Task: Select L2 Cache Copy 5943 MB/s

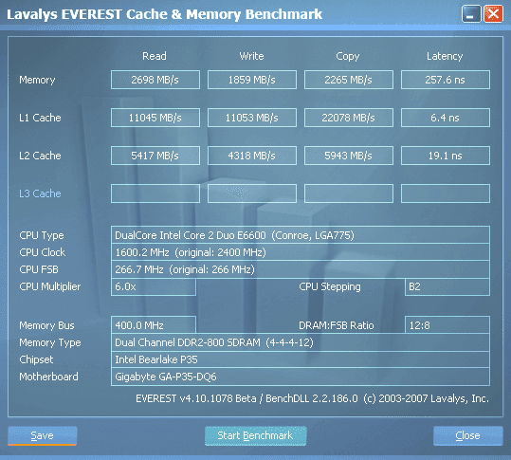Action: tap(348, 156)
